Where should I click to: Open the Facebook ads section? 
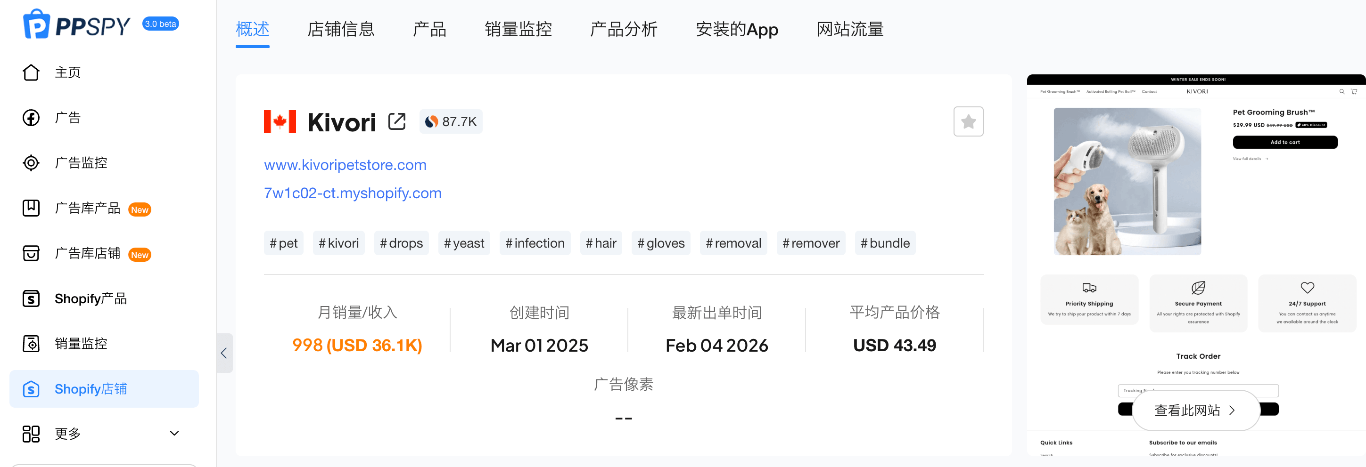tap(31, 118)
